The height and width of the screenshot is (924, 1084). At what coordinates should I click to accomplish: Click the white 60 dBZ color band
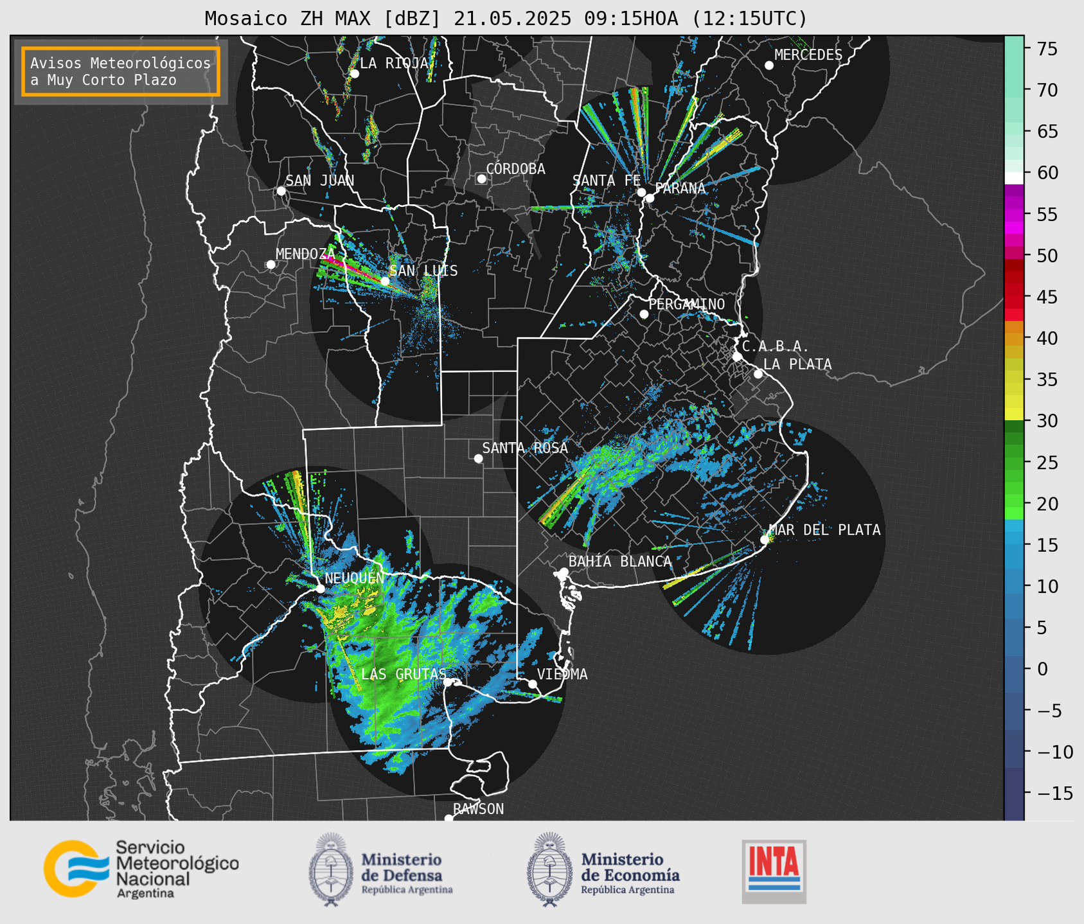(x=1014, y=178)
